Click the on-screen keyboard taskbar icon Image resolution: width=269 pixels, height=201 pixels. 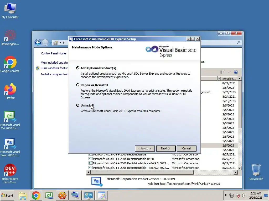click(75, 195)
